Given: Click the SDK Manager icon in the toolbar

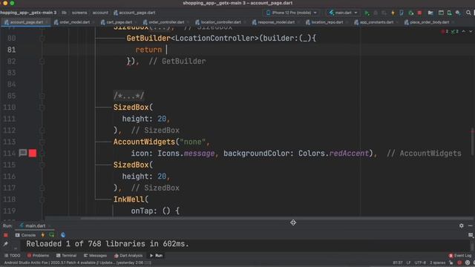Looking at the screenshot, I should (x=458, y=13).
